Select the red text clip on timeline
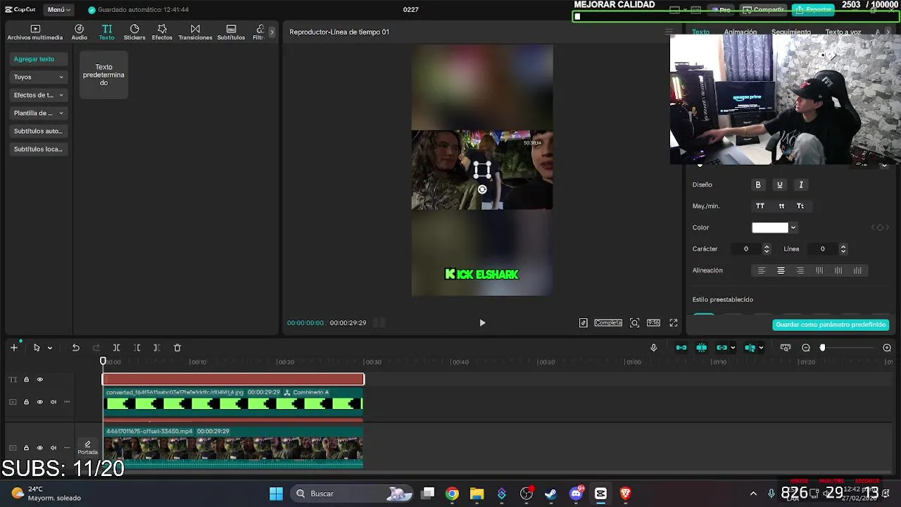 [233, 380]
